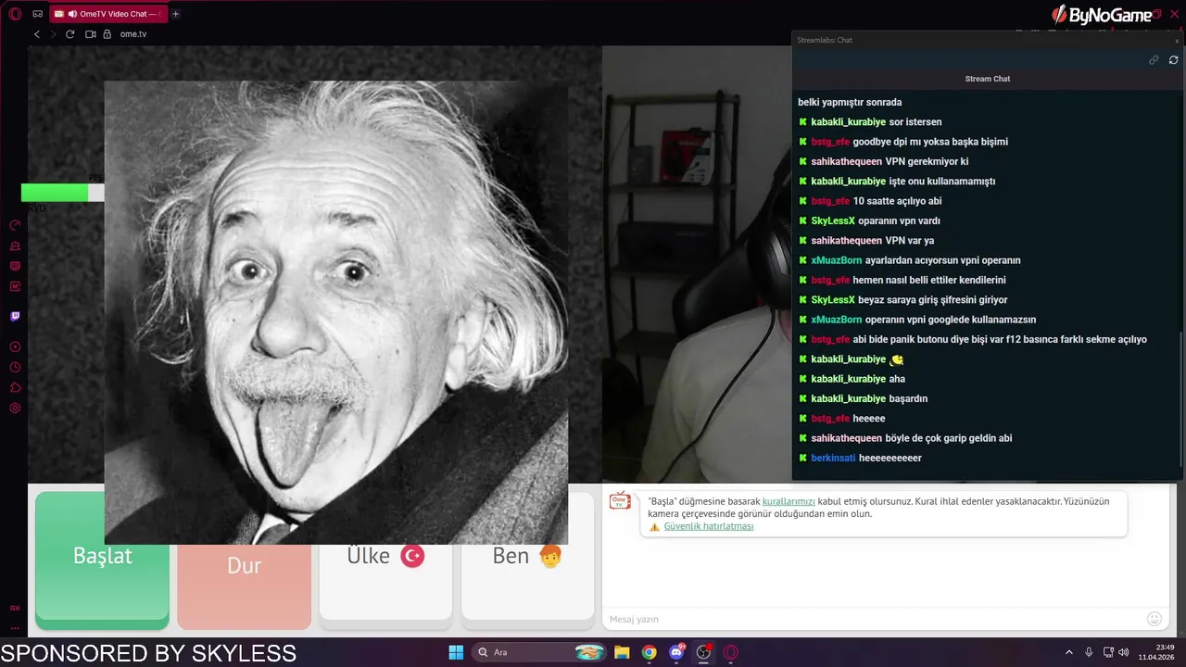Open GX Cleaner in sidebar
This screenshot has width=1186, height=667.
(15, 246)
